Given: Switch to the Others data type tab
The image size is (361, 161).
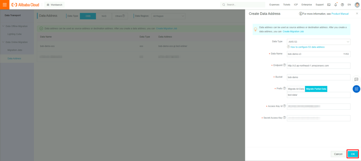Looking at the screenshot, I should click(120, 16).
